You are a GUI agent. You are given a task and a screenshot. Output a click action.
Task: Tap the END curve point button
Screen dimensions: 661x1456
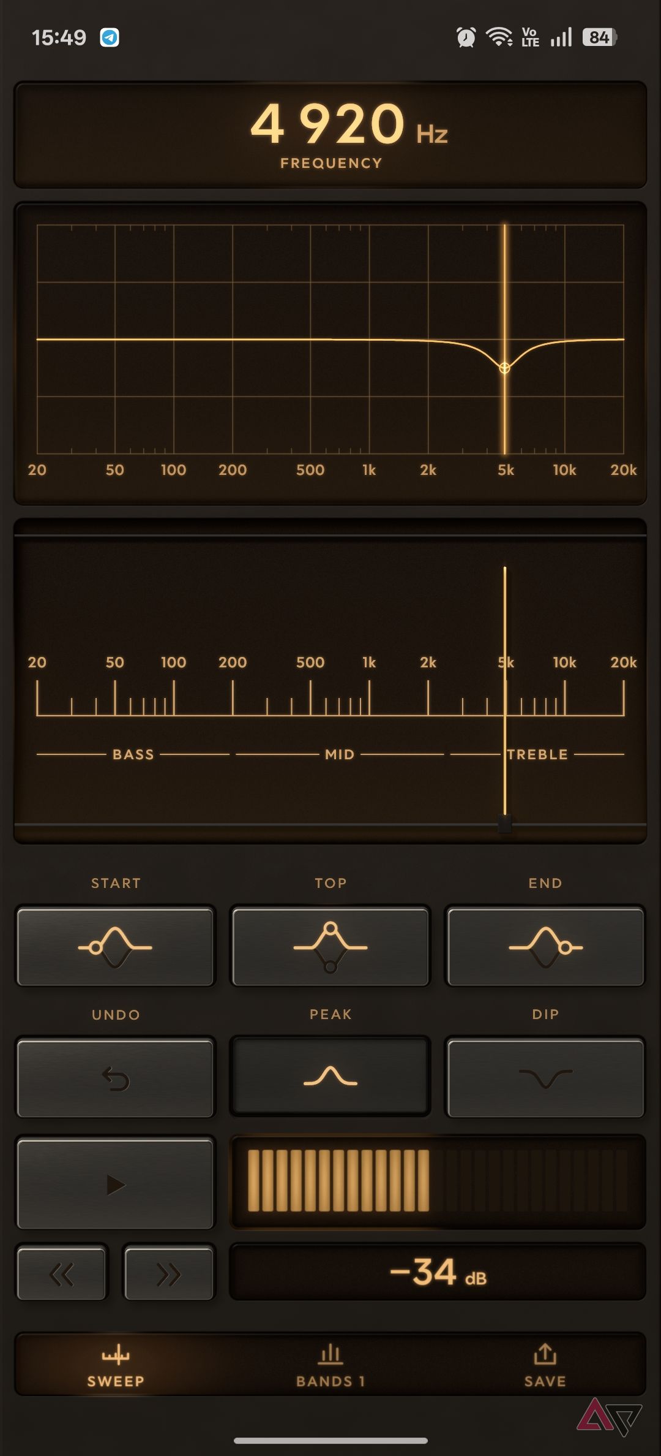point(545,947)
